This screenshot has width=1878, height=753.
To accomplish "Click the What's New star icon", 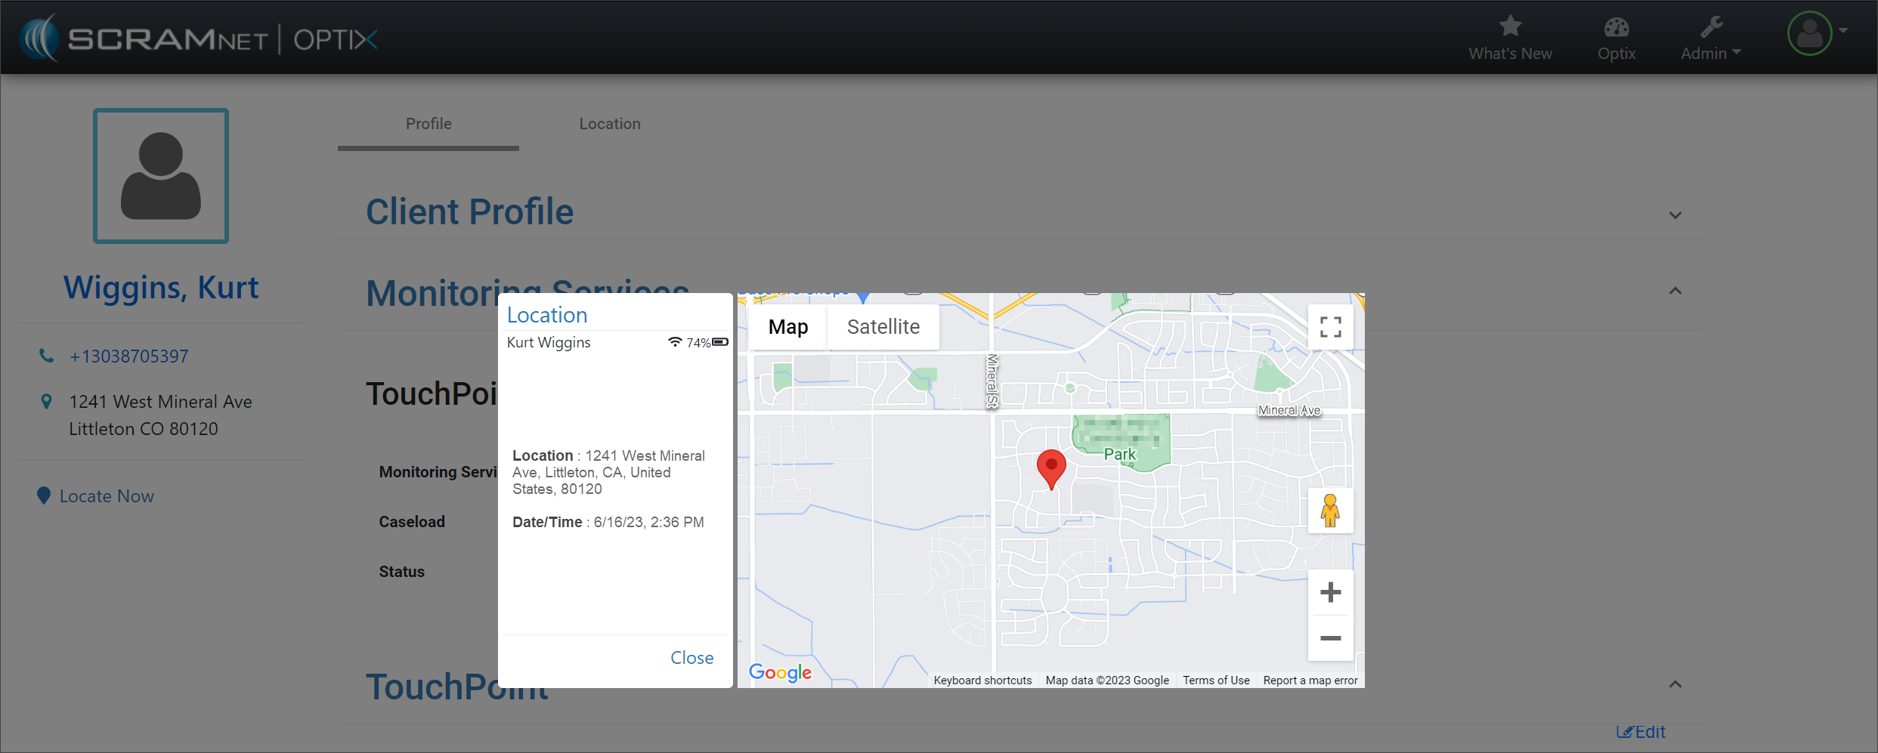I will (x=1509, y=26).
